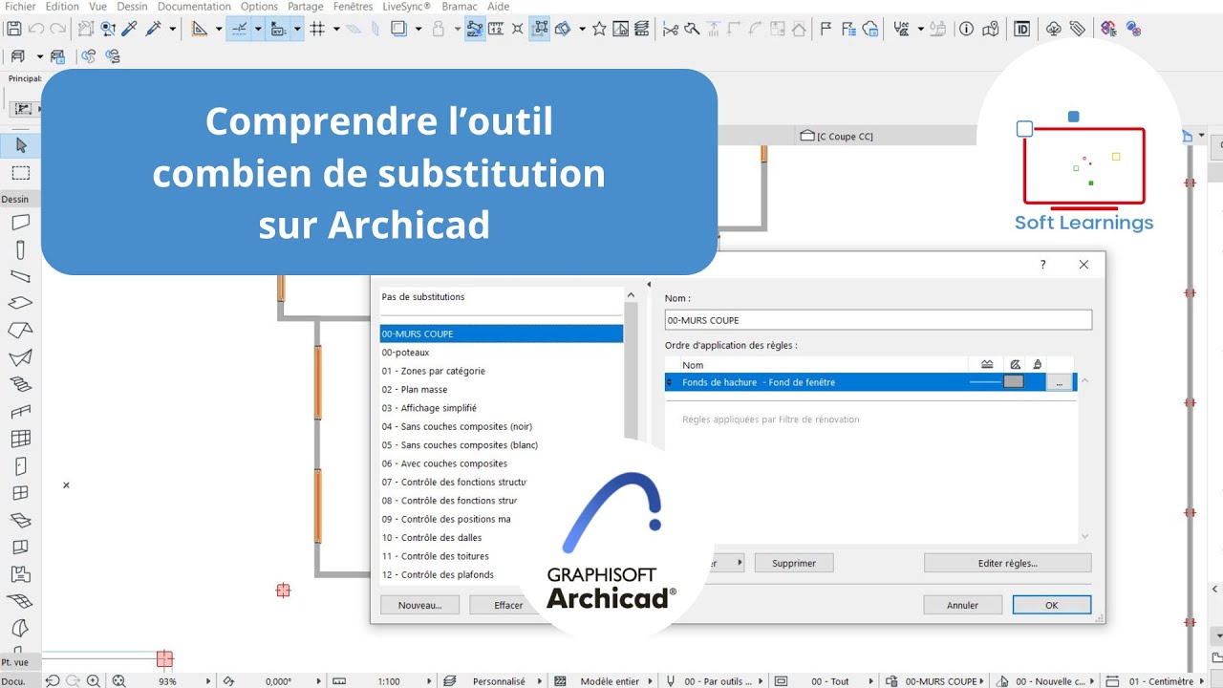
Task: Select the Wall tool in the toolbox
Action: (x=21, y=222)
